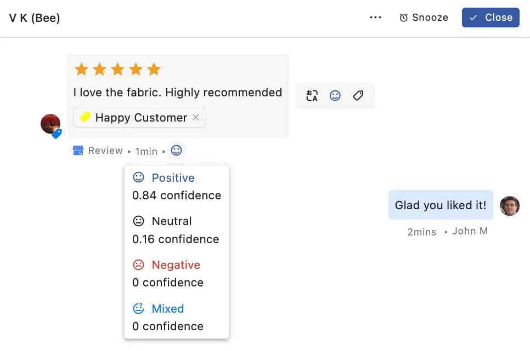
Task: Click the Neutral sentiment face icon
Action: [x=139, y=221]
